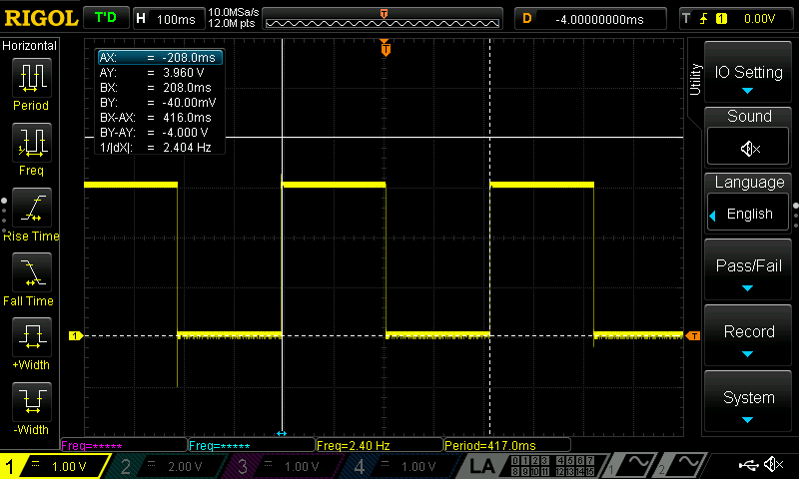Enable channel 3 at 1.00 V
Screen dimensions: 799x479
(286, 466)
